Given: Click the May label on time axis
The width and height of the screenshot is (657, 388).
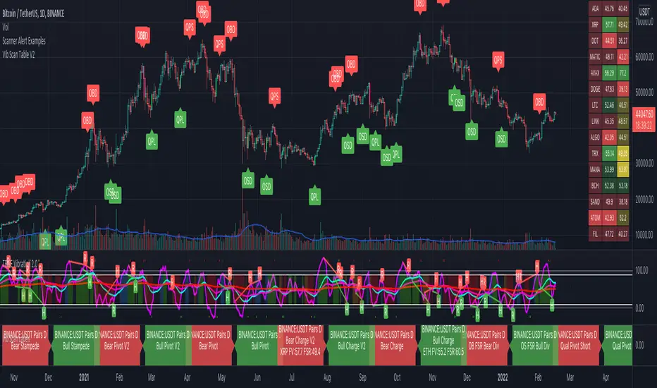Looking at the screenshot, I should tap(221, 377).
